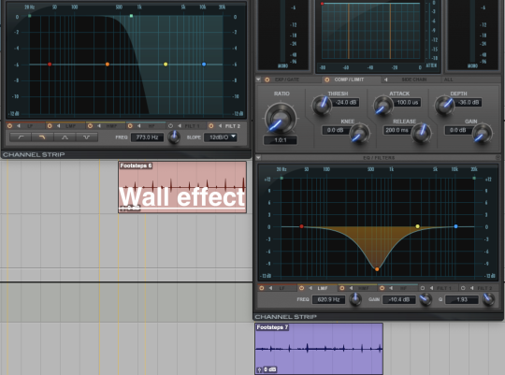Solo-listen LMF band in left Channel Strip
Screen dimensions: 505x375
click(x=59, y=126)
